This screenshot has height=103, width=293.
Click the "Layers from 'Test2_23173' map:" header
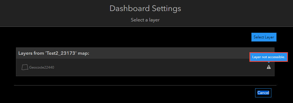(54, 53)
